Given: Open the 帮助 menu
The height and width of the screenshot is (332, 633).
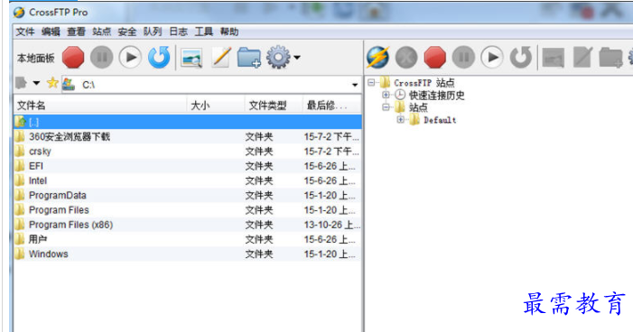Looking at the screenshot, I should click(x=228, y=32).
